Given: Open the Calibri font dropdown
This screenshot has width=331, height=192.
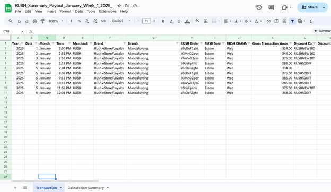Looking at the screenshot, I should click(x=121, y=21).
